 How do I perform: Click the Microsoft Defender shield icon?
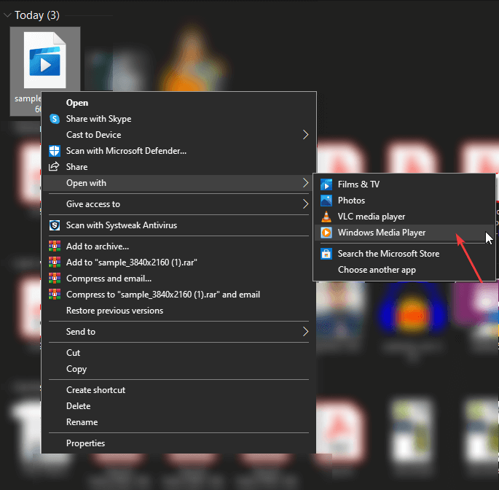pos(55,151)
